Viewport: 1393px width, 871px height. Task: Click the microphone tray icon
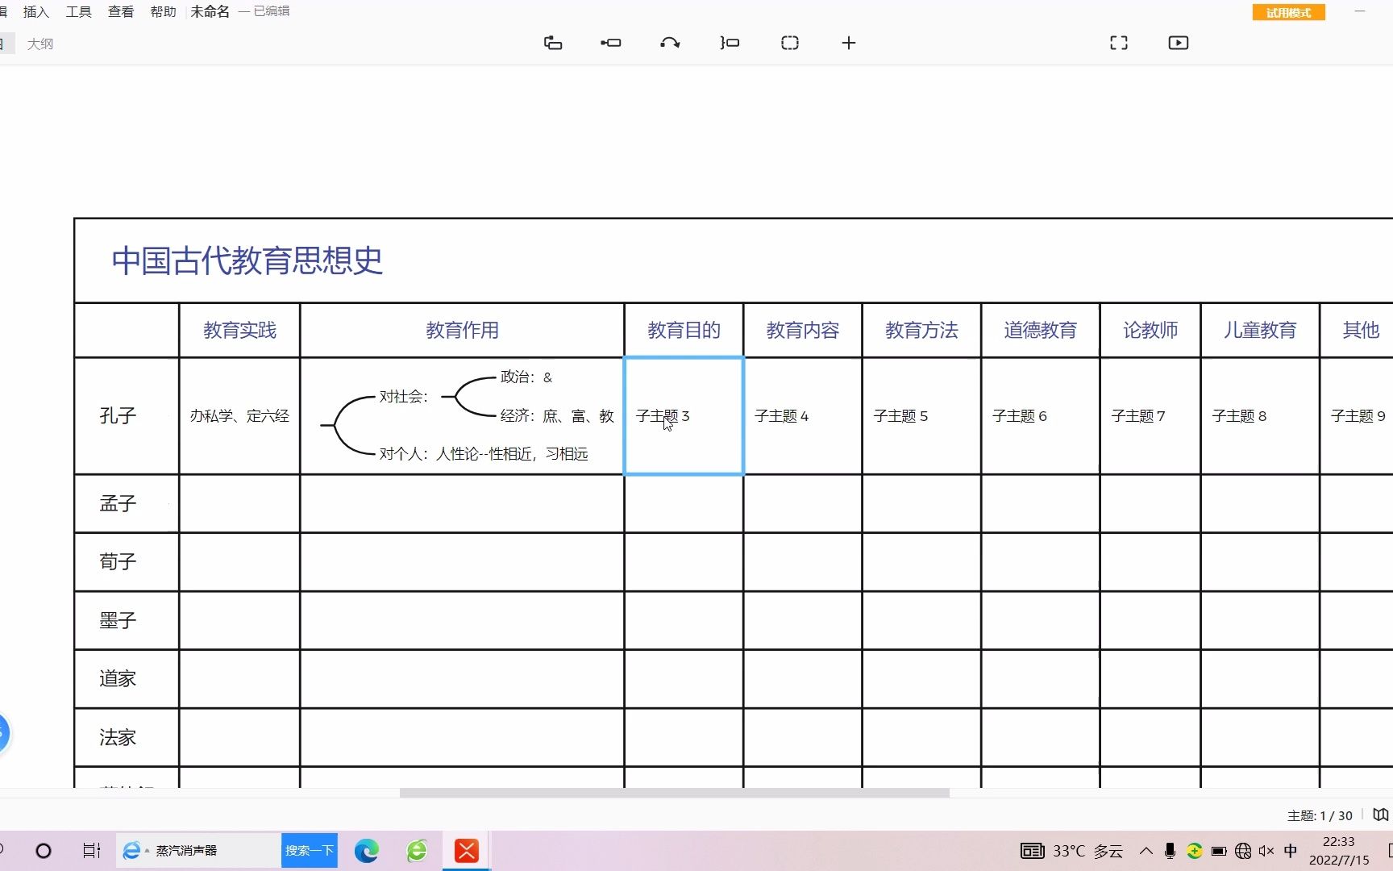click(1170, 851)
